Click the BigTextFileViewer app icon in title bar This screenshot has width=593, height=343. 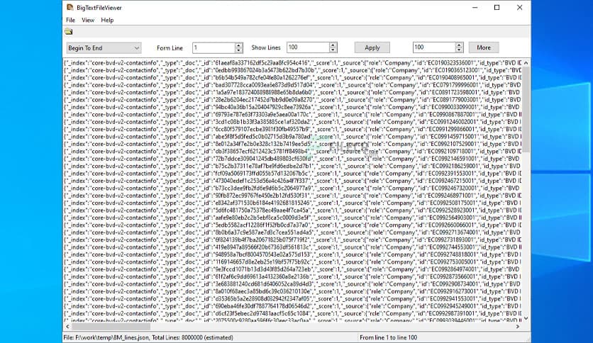tap(70, 7)
